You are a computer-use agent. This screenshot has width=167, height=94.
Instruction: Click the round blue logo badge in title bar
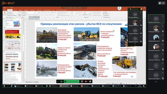[120, 8]
